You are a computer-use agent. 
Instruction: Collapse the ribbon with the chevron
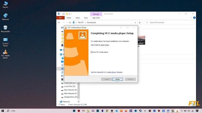pyautogui.click(x=191, y=18)
